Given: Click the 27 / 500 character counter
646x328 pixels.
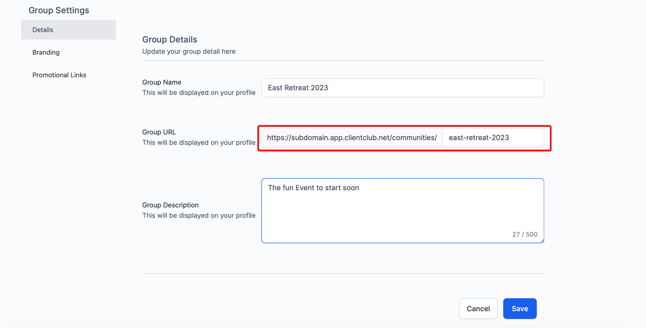Looking at the screenshot, I should click(524, 235).
